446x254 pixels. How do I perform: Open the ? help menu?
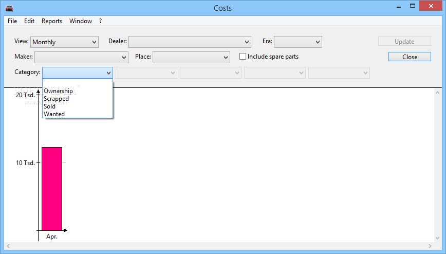pos(100,21)
